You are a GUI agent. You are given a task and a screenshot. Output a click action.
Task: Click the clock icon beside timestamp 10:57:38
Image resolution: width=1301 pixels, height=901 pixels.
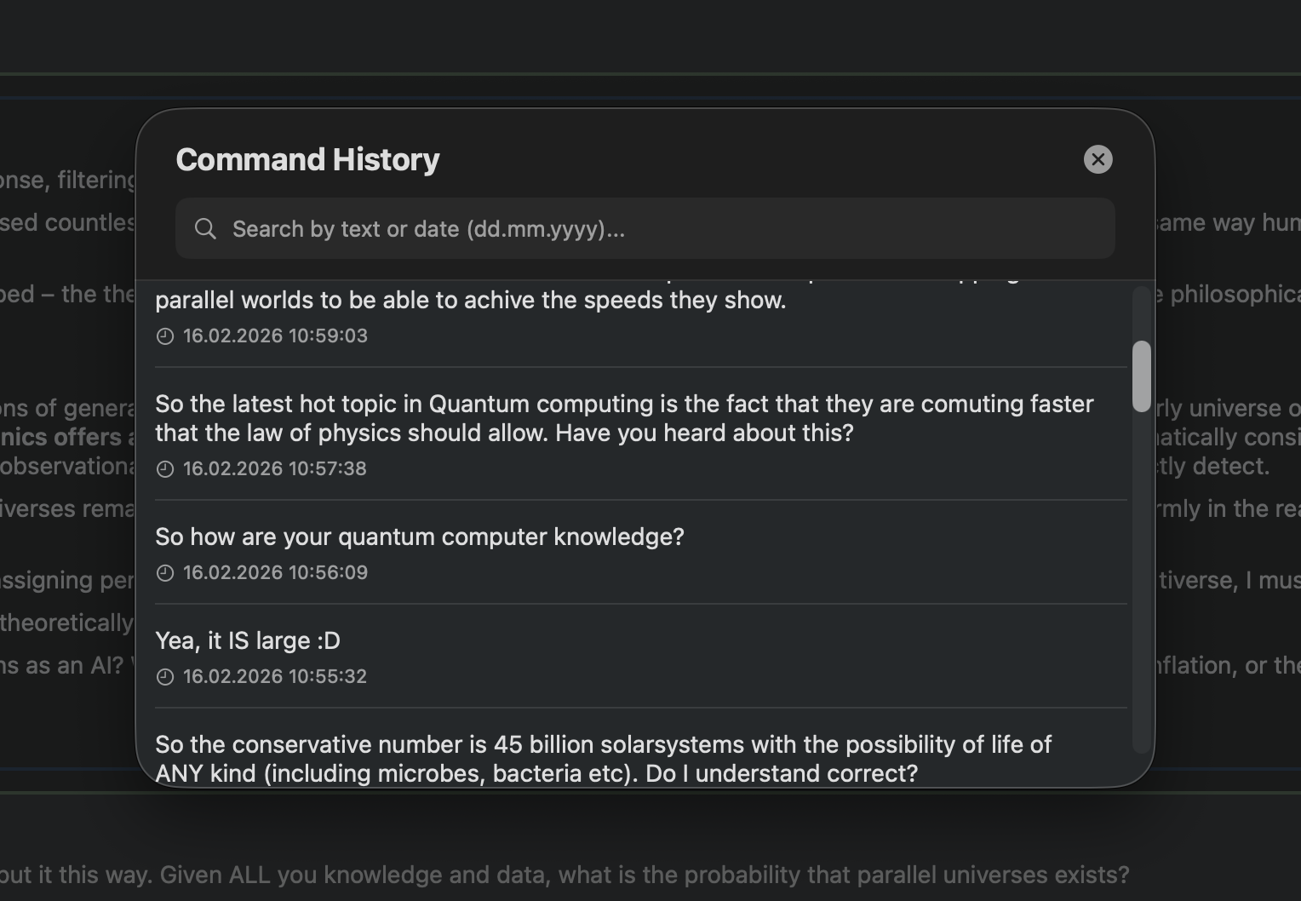[x=164, y=468]
